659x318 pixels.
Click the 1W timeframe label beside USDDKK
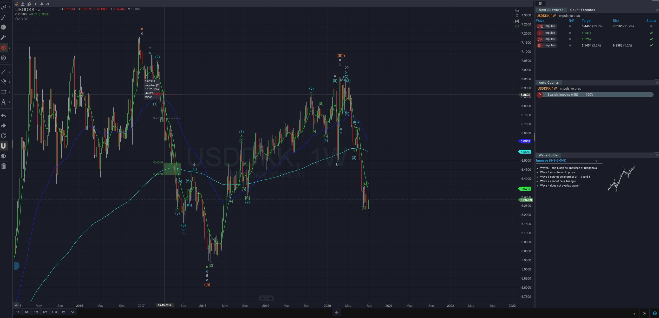coord(38,10)
